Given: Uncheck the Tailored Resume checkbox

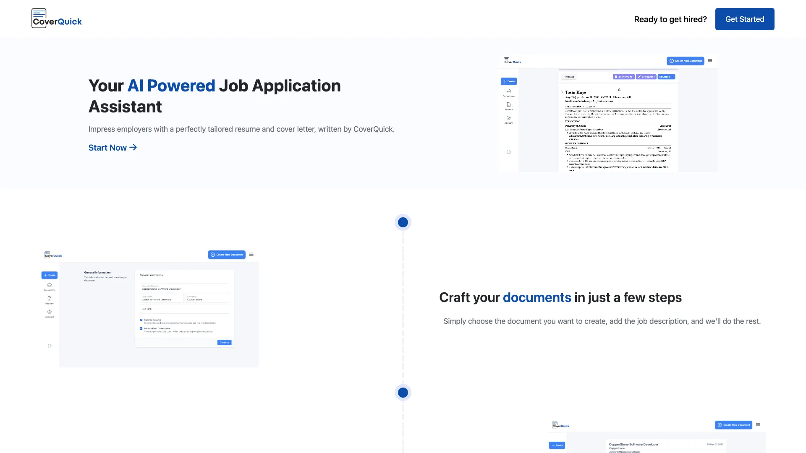Looking at the screenshot, I should pos(141,320).
